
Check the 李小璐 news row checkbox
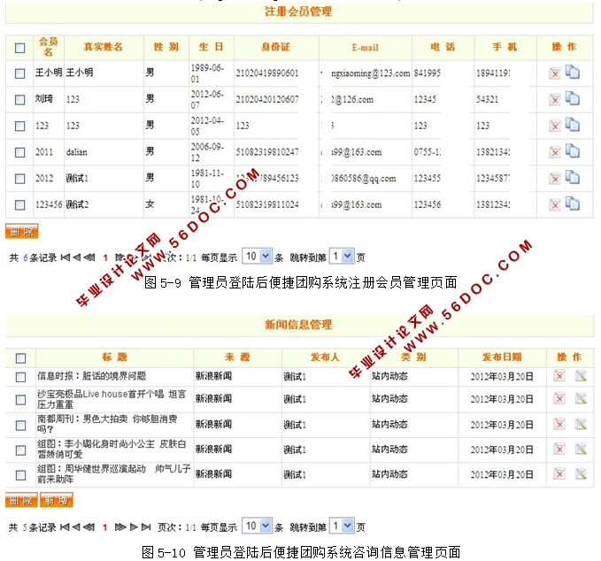click(x=19, y=450)
